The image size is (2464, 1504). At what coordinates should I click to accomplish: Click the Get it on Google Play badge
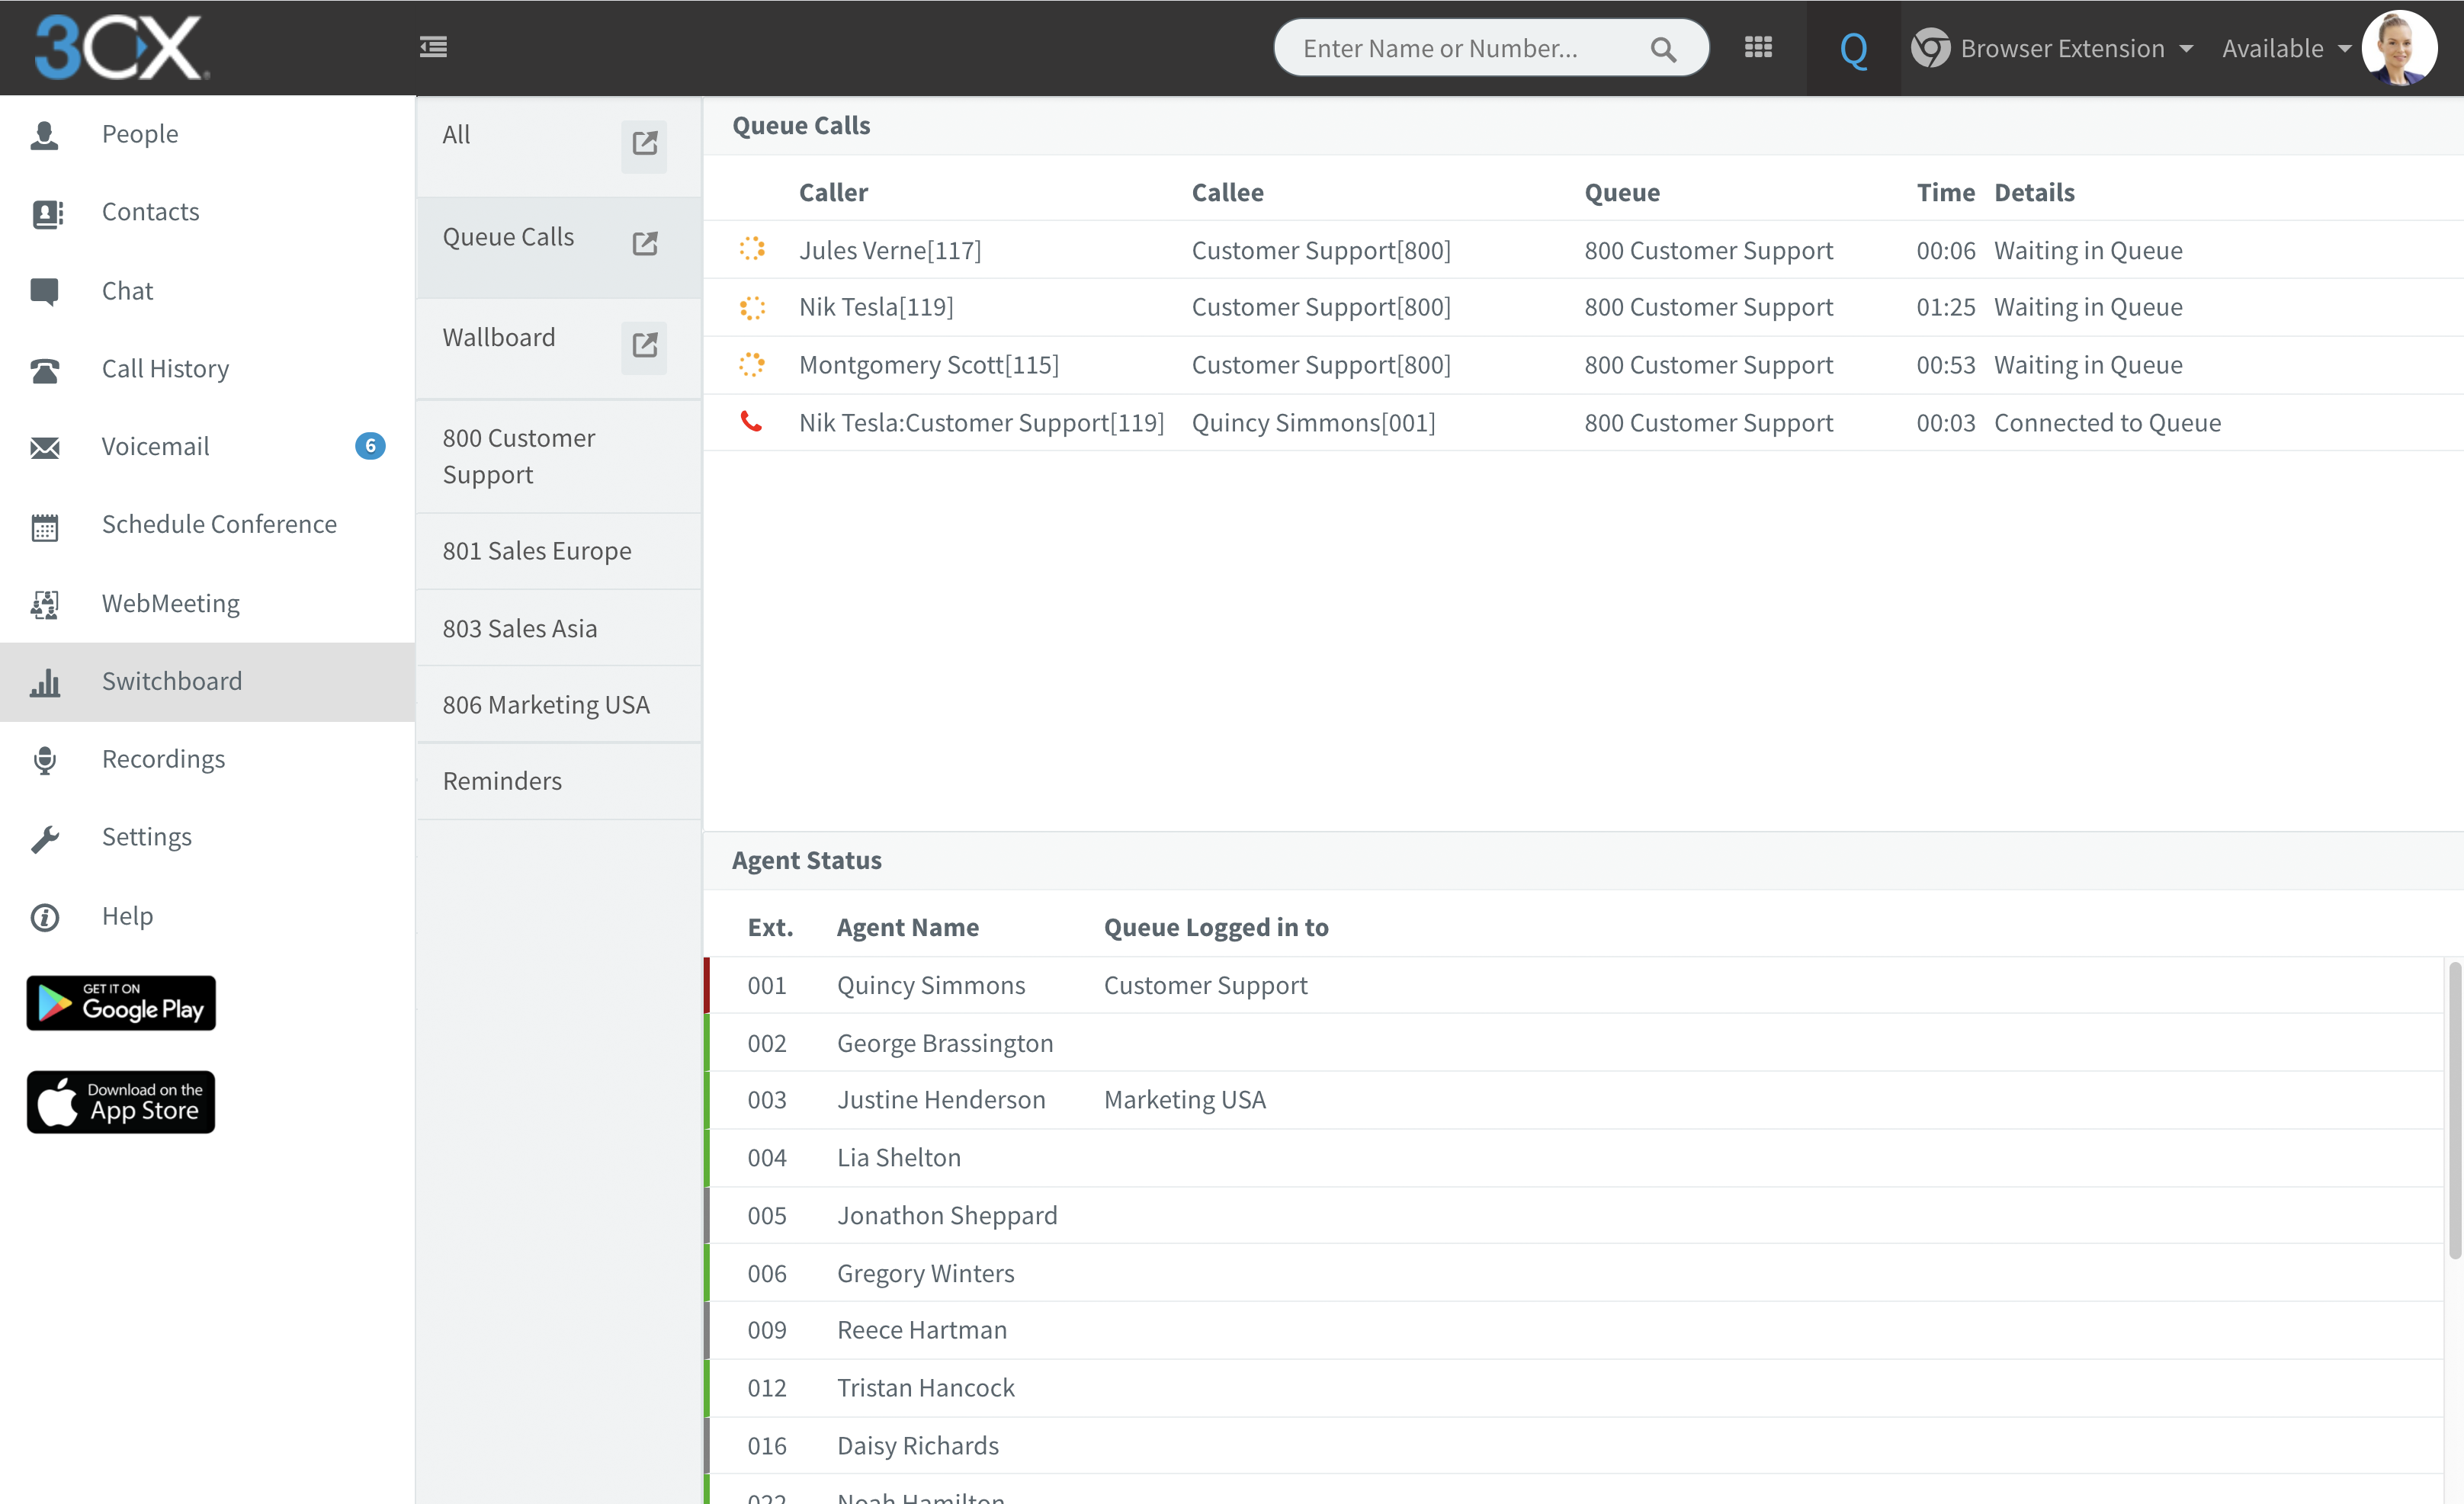(121, 1003)
